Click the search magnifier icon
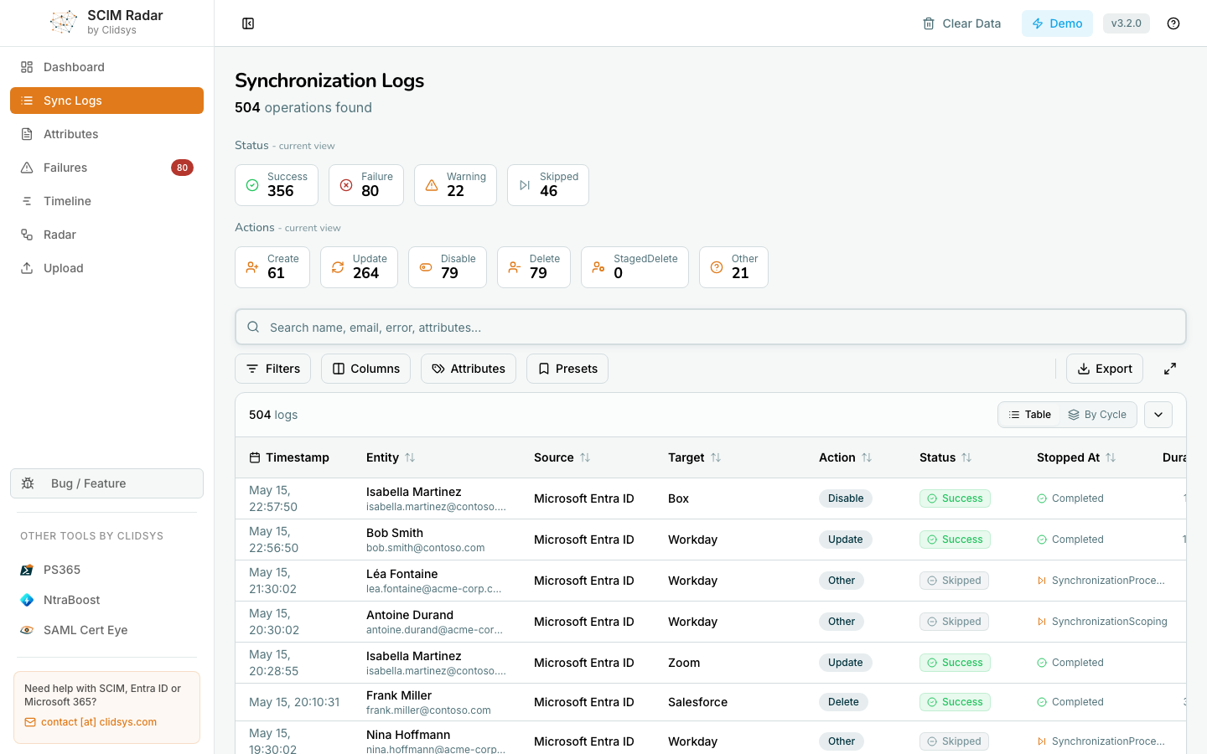 [253, 327]
